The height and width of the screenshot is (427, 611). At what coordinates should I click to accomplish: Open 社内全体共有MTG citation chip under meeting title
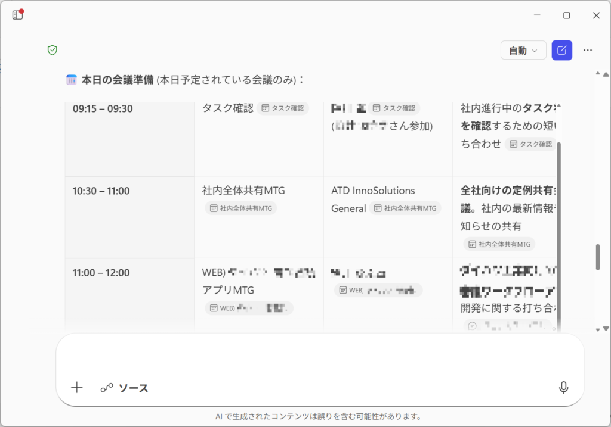(x=241, y=208)
